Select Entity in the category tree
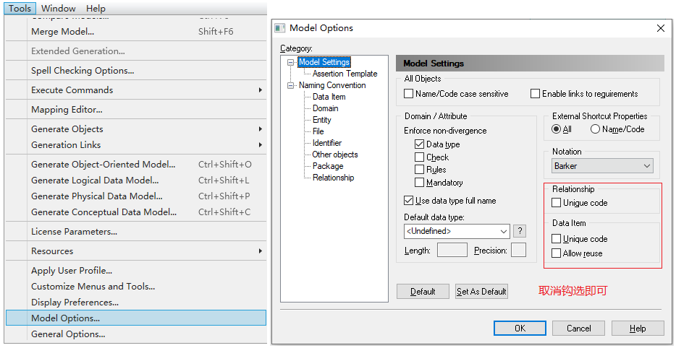 [322, 120]
